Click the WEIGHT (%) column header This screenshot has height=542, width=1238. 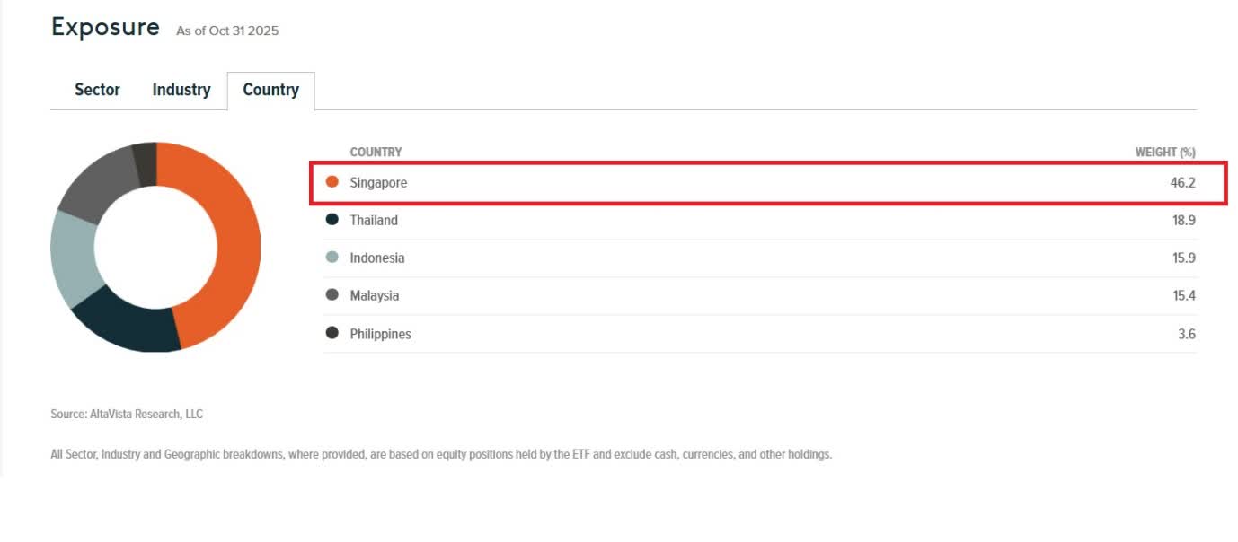point(1164,152)
